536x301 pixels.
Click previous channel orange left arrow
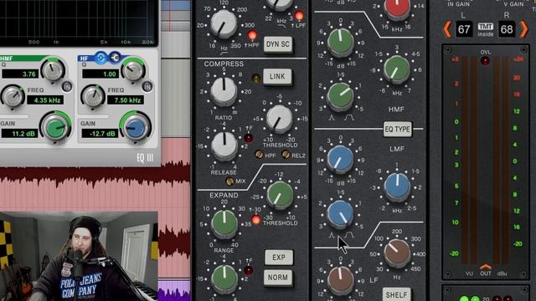pos(447,29)
